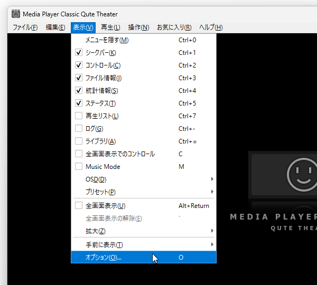The width and height of the screenshot is (317, 285).
Task: Uncheck the ファイル情報(I) checkbox
Action: click(78, 78)
